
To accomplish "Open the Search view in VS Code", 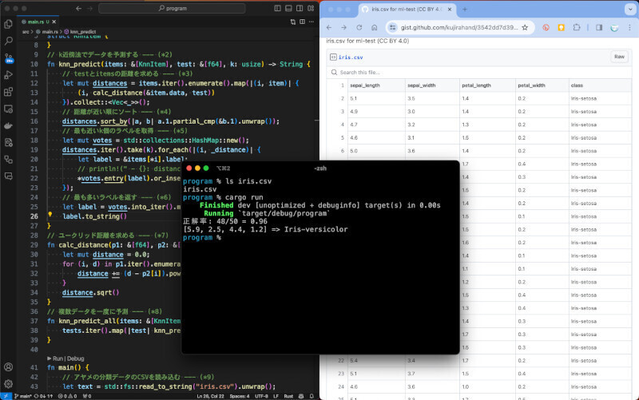I will tap(9, 40).
